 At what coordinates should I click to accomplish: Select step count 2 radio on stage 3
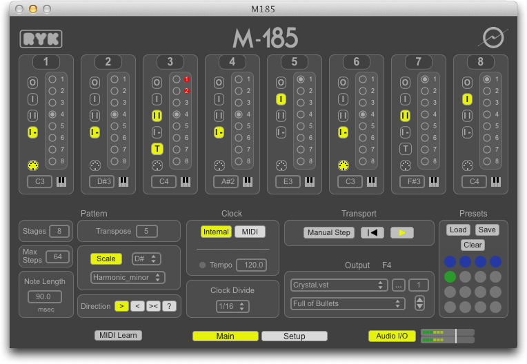click(x=177, y=91)
